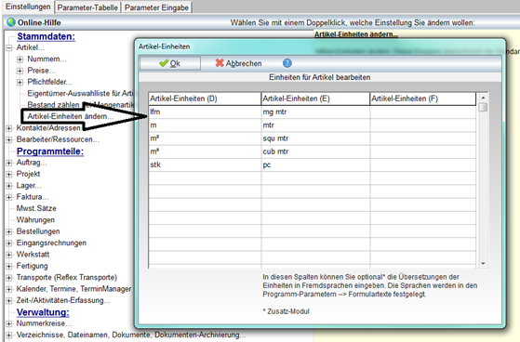Select the 'm²' unit cell
The width and height of the screenshot is (520, 342).
tap(205, 138)
